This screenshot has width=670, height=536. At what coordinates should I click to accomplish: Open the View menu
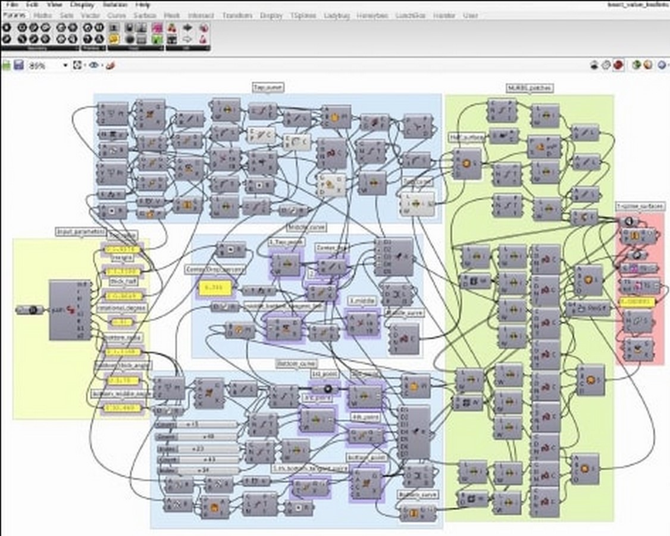pyautogui.click(x=54, y=5)
